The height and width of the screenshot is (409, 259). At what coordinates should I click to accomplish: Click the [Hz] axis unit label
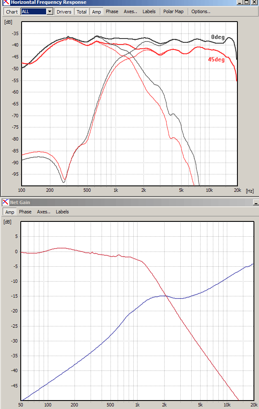click(250, 191)
